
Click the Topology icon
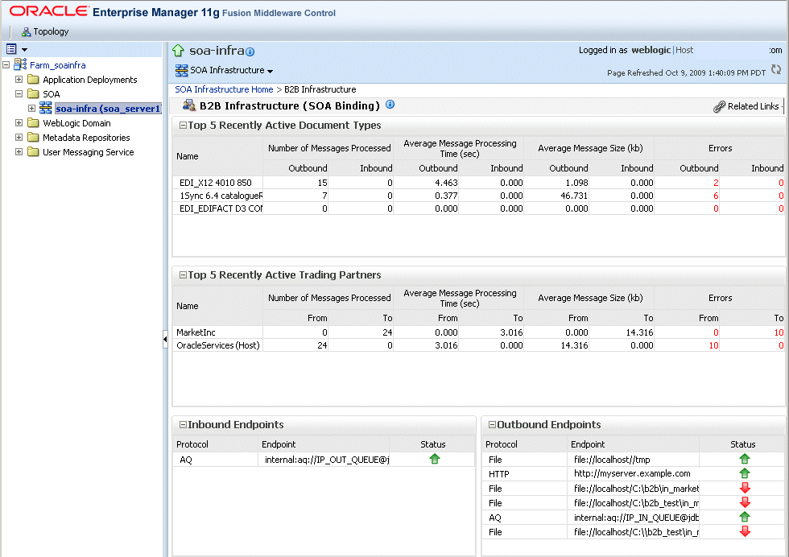point(26,32)
